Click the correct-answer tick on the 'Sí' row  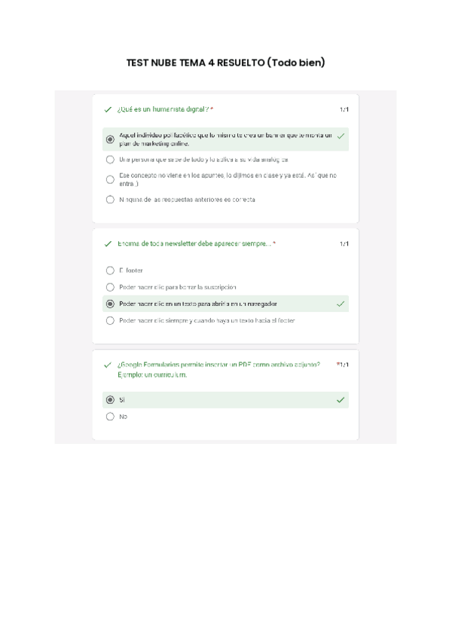341,400
